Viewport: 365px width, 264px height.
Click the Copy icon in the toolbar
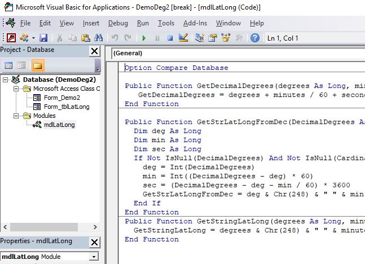(72, 38)
